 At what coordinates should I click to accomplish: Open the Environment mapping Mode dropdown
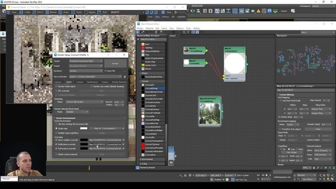click(x=293, y=124)
